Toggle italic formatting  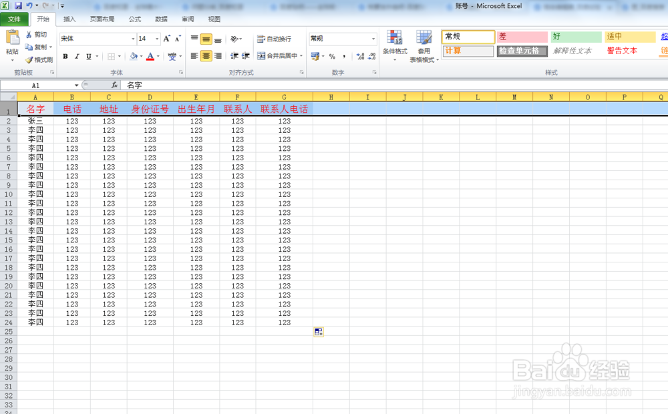click(x=77, y=56)
